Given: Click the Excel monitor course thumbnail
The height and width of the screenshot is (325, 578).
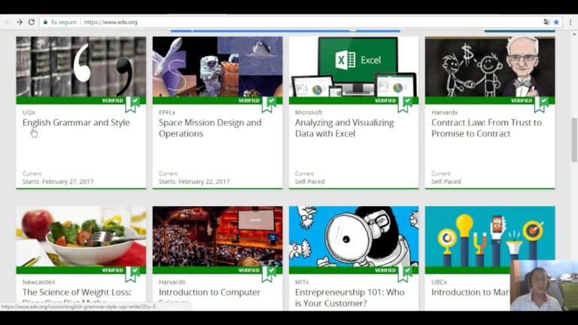Looking at the screenshot, I should coord(354,67).
